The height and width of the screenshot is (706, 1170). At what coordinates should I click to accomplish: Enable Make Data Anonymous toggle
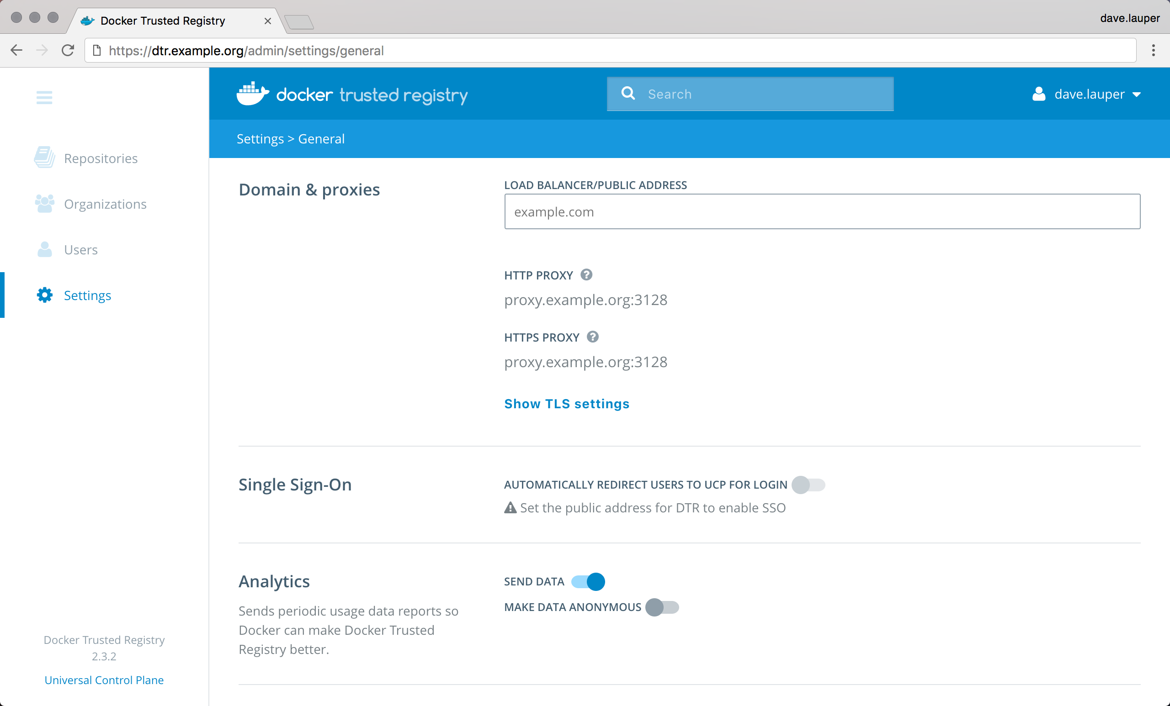point(662,607)
